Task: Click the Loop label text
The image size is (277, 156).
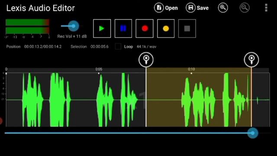Action: [x=129, y=47]
